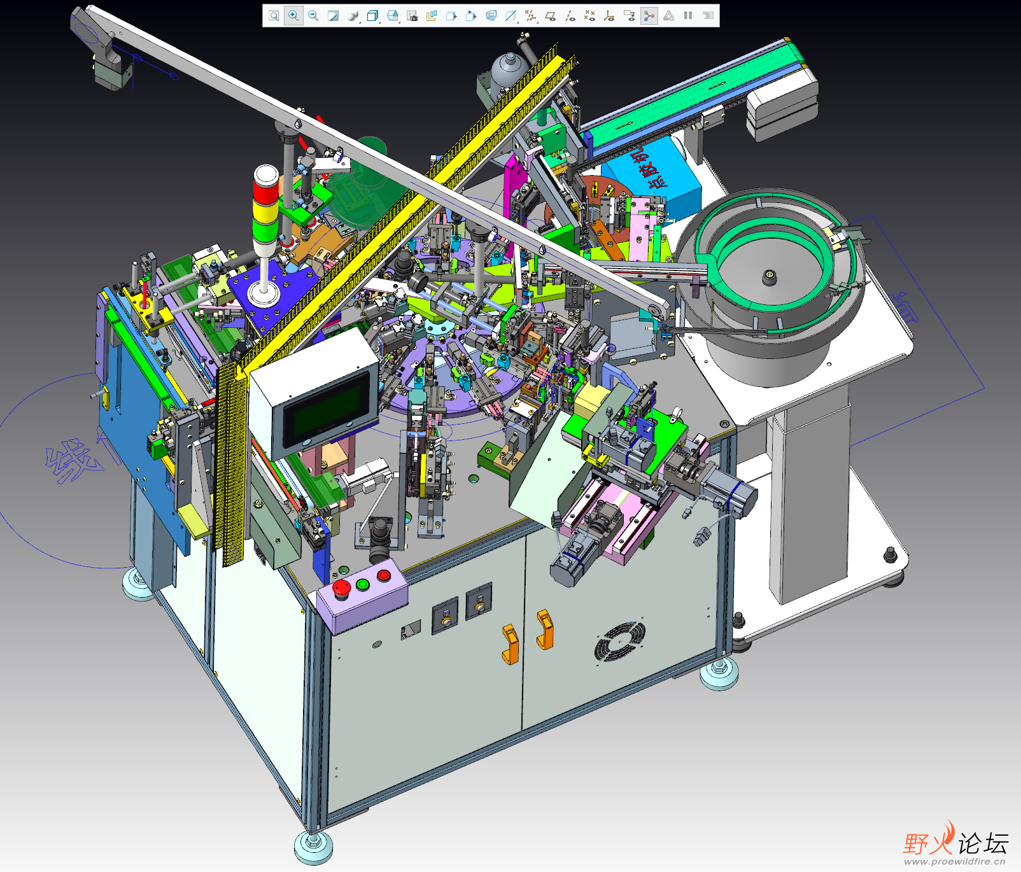
Task: Toggle the Zoom In tool
Action: point(293,16)
